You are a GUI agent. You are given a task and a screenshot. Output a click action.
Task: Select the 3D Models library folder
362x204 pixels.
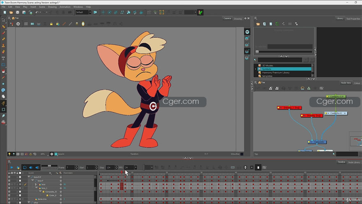coord(267,66)
